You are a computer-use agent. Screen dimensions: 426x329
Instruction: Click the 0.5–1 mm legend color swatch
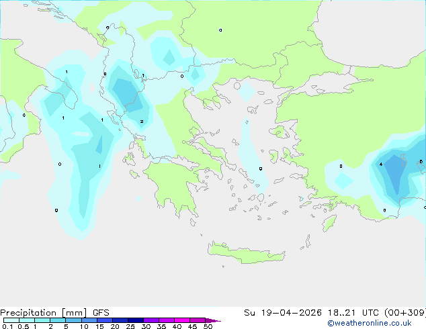click(x=27, y=320)
